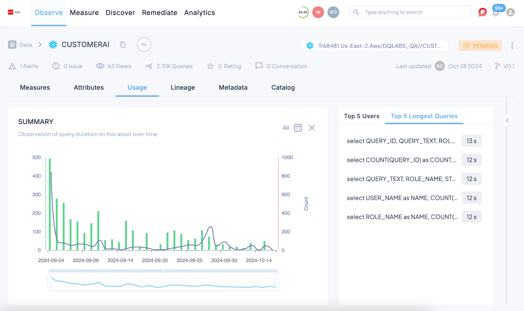Click the 63 Views text

click(x=119, y=66)
